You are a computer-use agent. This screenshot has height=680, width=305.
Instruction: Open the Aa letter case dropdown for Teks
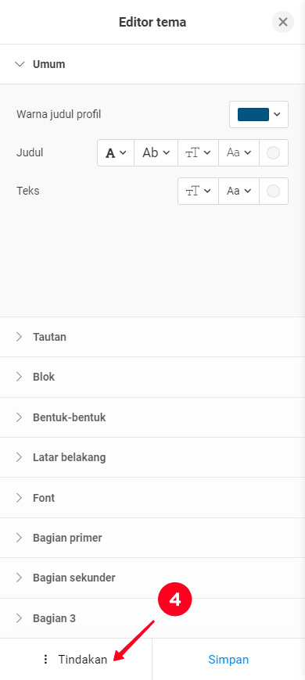click(x=239, y=191)
